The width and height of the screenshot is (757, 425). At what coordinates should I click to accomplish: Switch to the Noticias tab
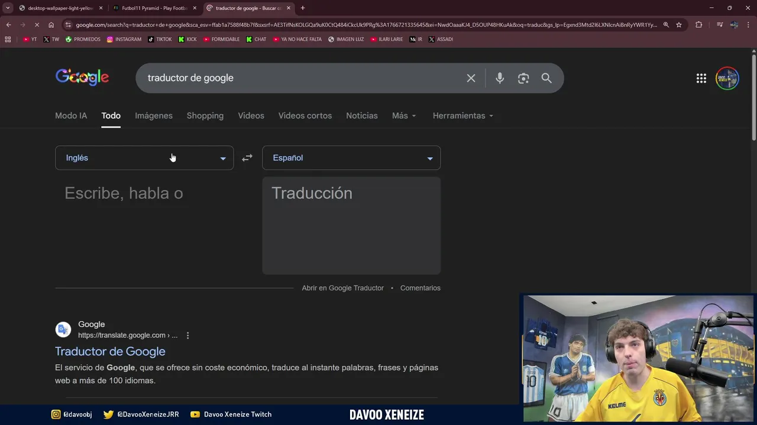click(x=362, y=116)
